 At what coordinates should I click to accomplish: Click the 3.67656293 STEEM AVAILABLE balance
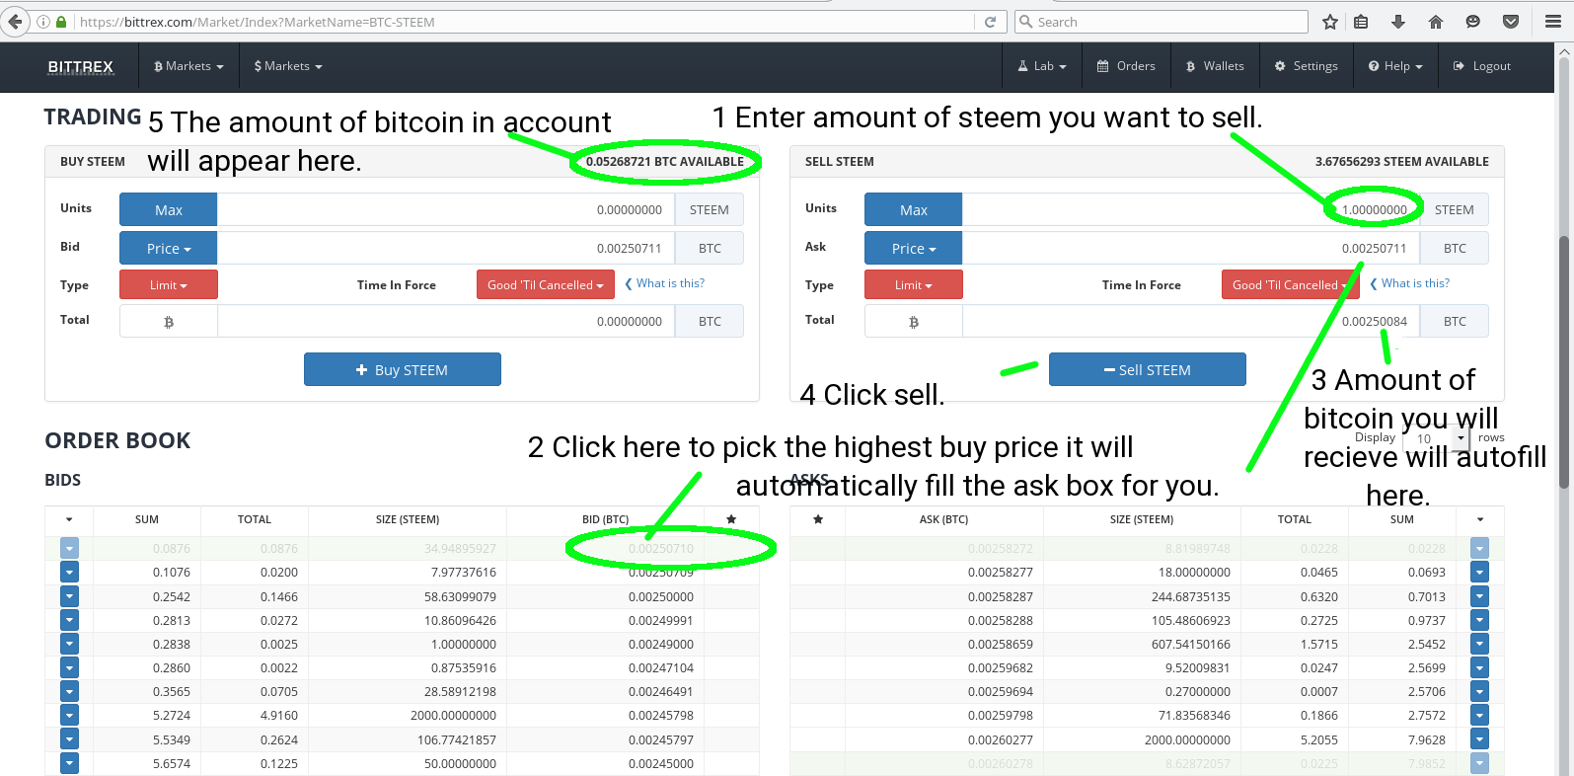1402,162
